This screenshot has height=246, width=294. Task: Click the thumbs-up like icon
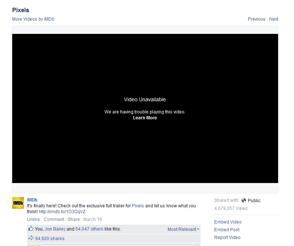31,229
